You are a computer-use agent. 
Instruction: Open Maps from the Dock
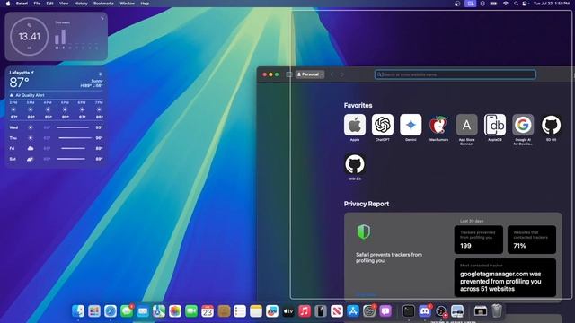click(x=159, y=311)
